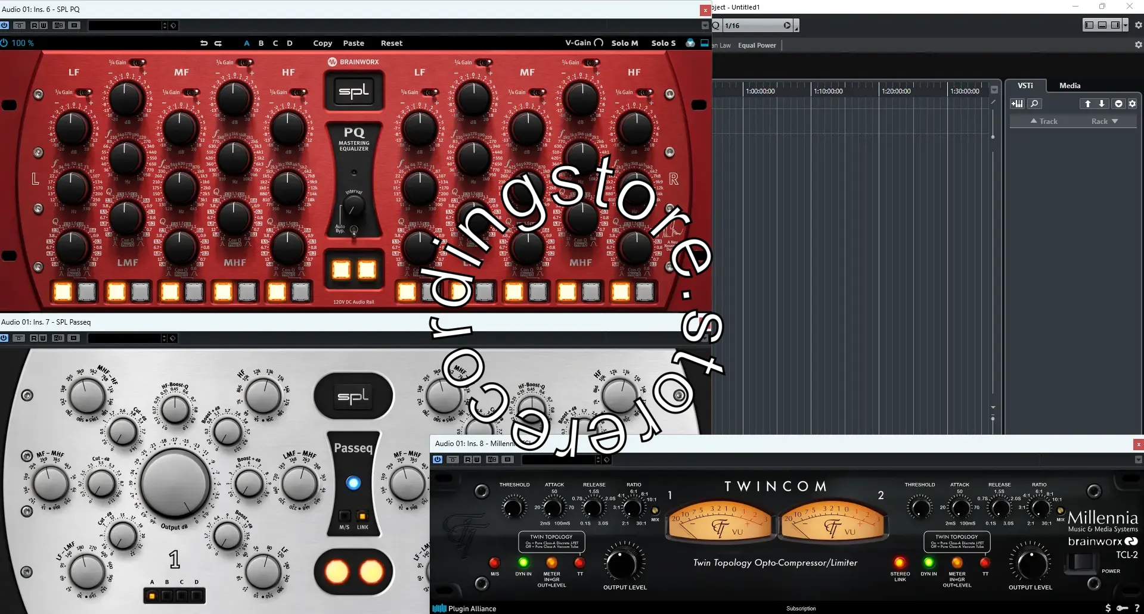Select settings bank A in SPL PQ

[x=247, y=43]
